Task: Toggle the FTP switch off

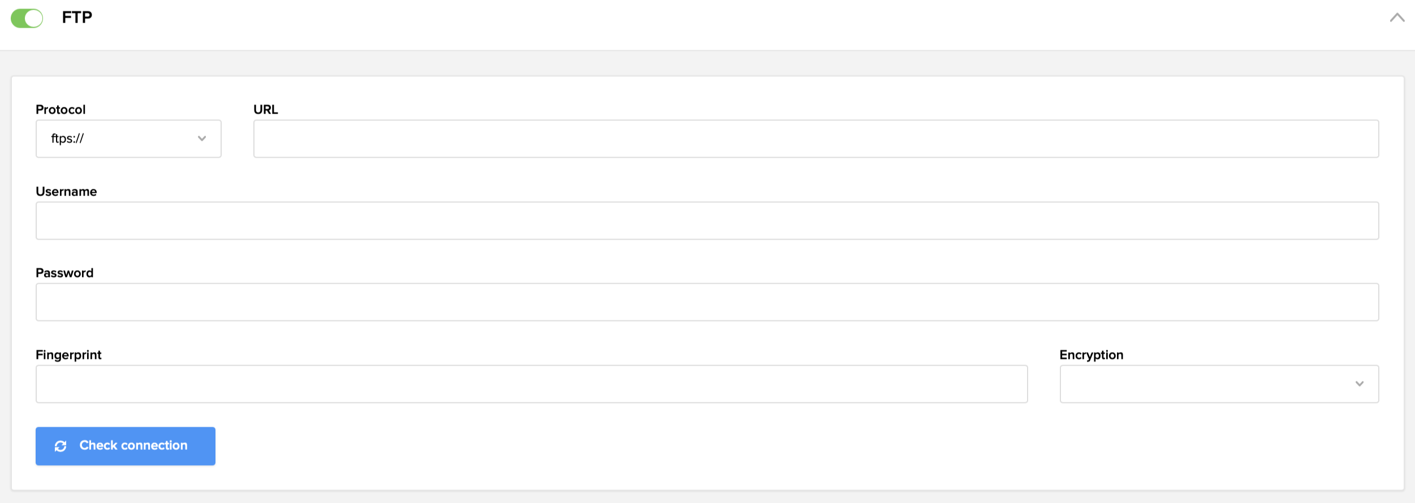Action: (x=27, y=18)
